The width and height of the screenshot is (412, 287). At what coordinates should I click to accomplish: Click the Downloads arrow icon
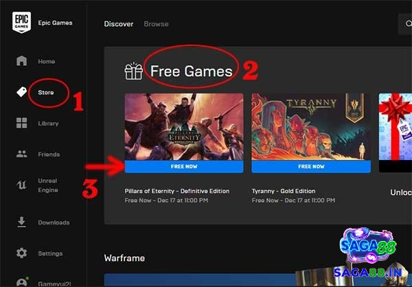21,222
